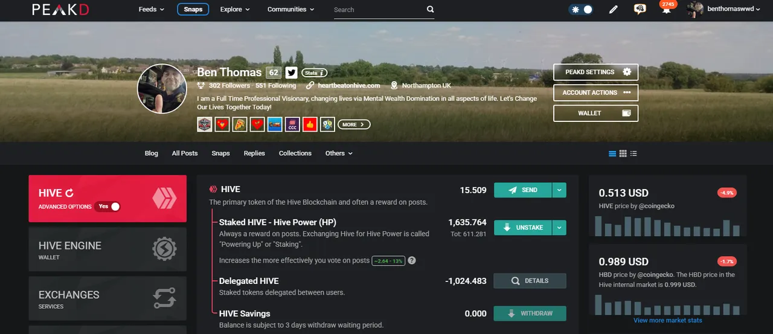The width and height of the screenshot is (773, 334).
Task: Open the Replies tab
Action: click(x=254, y=153)
